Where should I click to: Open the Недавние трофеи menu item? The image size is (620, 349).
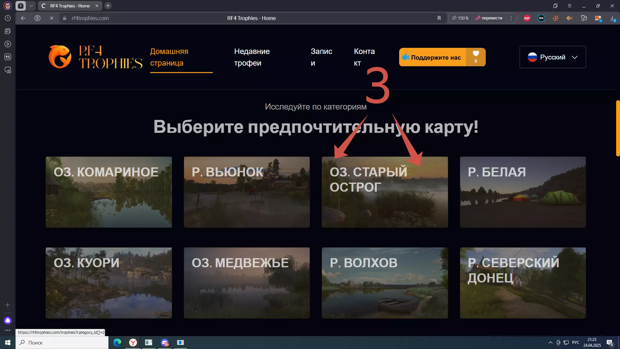coord(252,57)
